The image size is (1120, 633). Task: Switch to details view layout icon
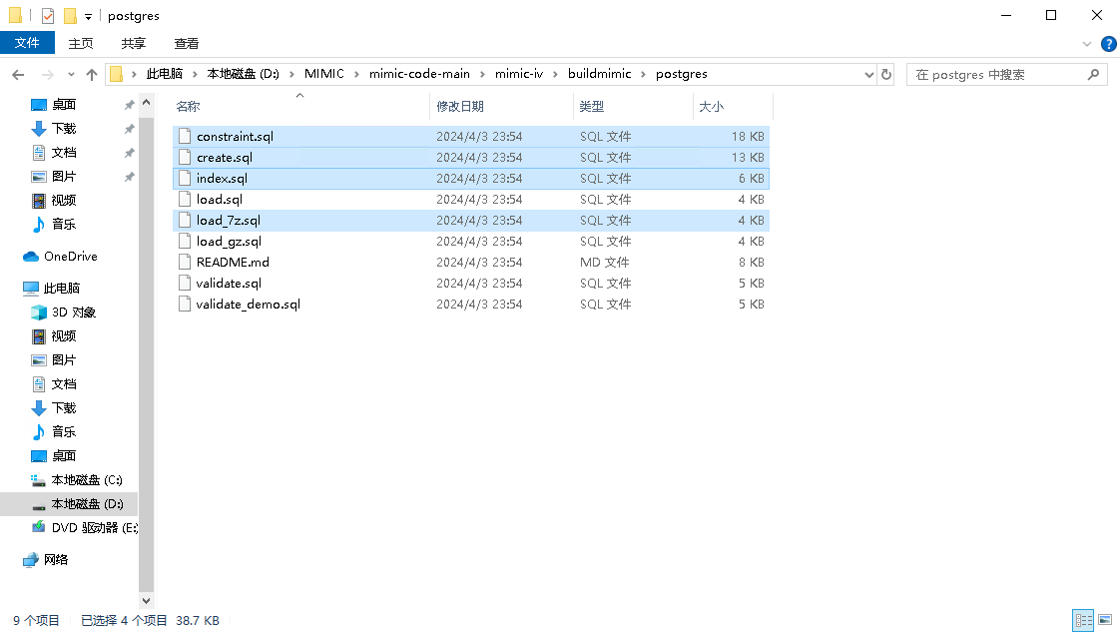1082,621
